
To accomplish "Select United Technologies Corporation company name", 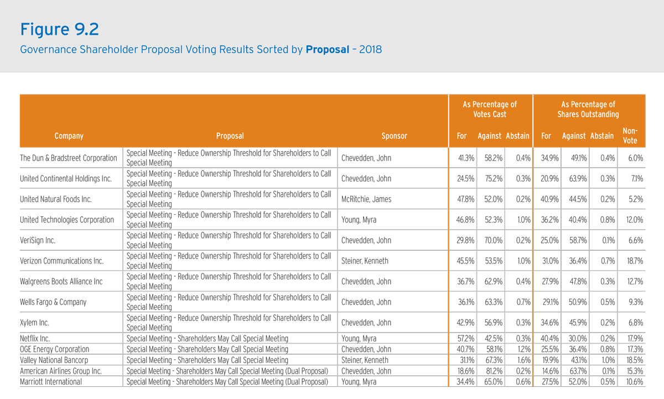I will point(67,220).
